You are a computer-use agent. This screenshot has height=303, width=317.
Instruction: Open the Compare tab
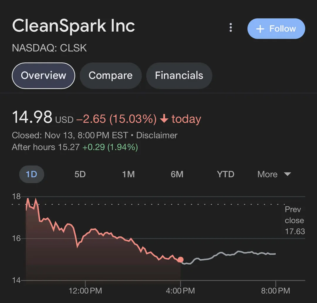pos(110,76)
